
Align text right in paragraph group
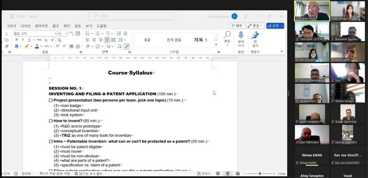[x=100, y=40]
